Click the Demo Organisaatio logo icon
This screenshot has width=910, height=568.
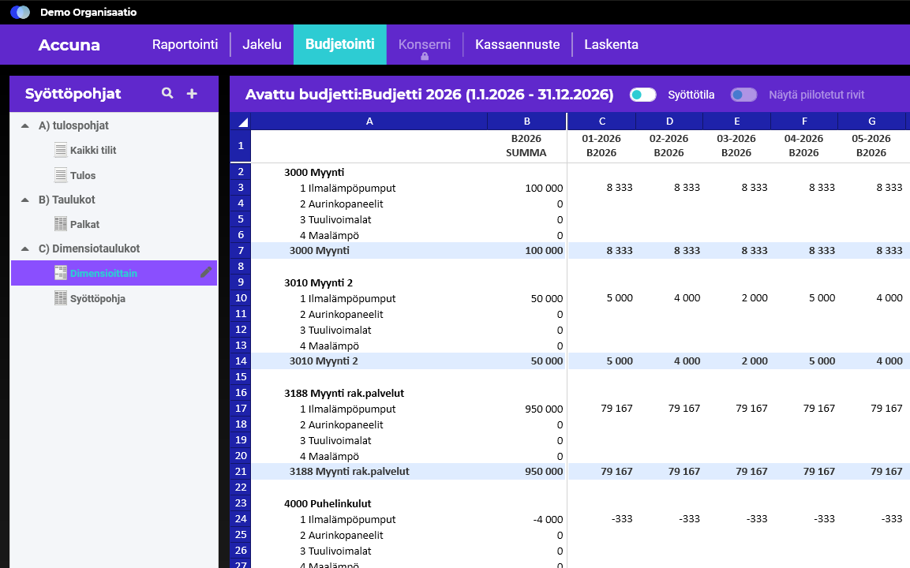[x=21, y=12]
